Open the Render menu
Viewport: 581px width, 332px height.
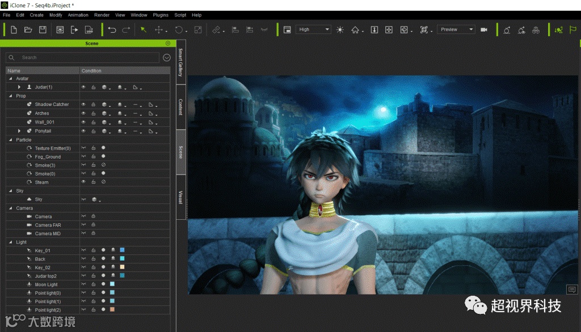(102, 15)
